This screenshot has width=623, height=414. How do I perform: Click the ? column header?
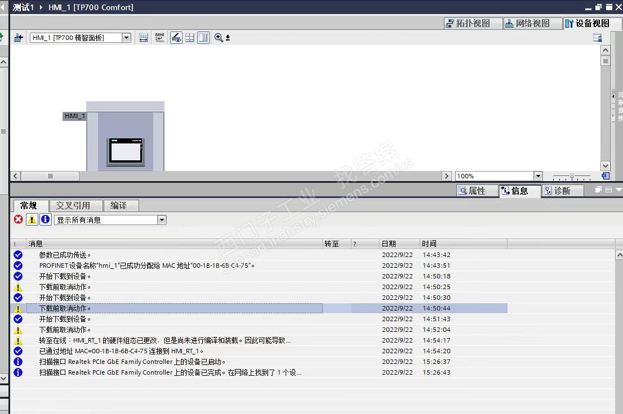[365, 244]
